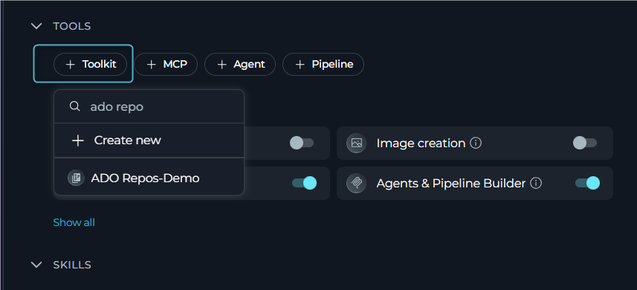
Task: Choose the Create new option
Action: click(x=149, y=141)
